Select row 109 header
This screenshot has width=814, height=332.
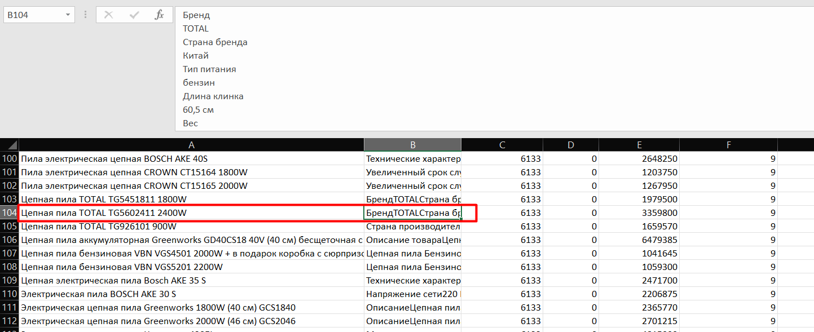pyautogui.click(x=10, y=280)
